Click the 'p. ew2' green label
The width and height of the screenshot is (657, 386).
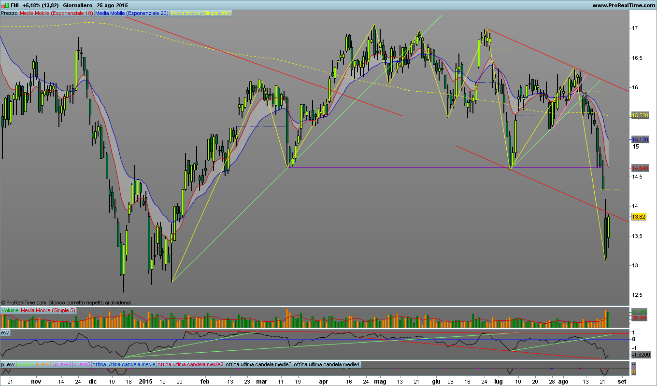(25, 364)
